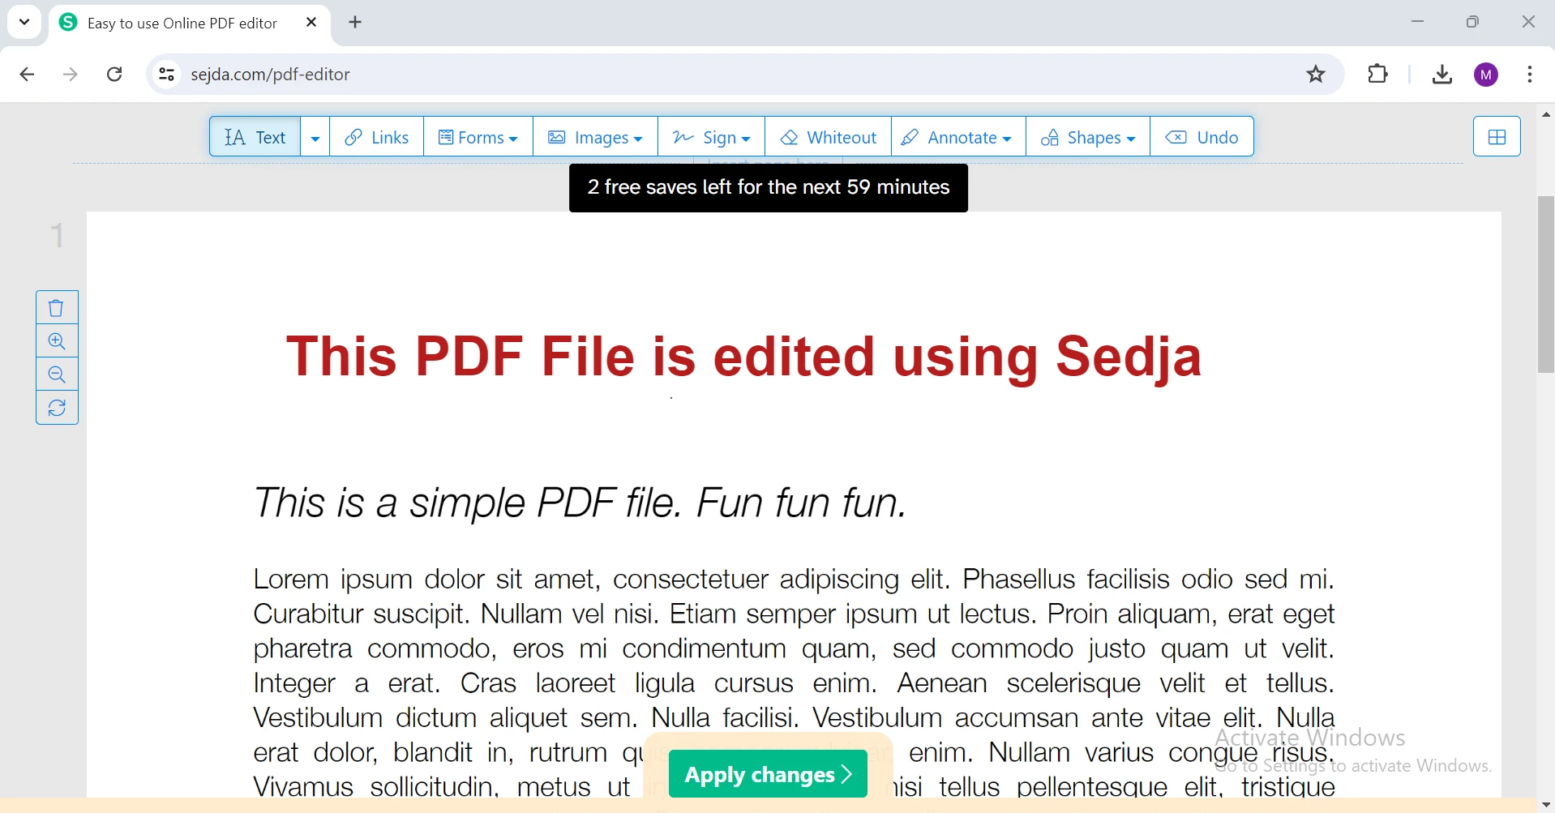Click the free saves left notification

(x=768, y=188)
